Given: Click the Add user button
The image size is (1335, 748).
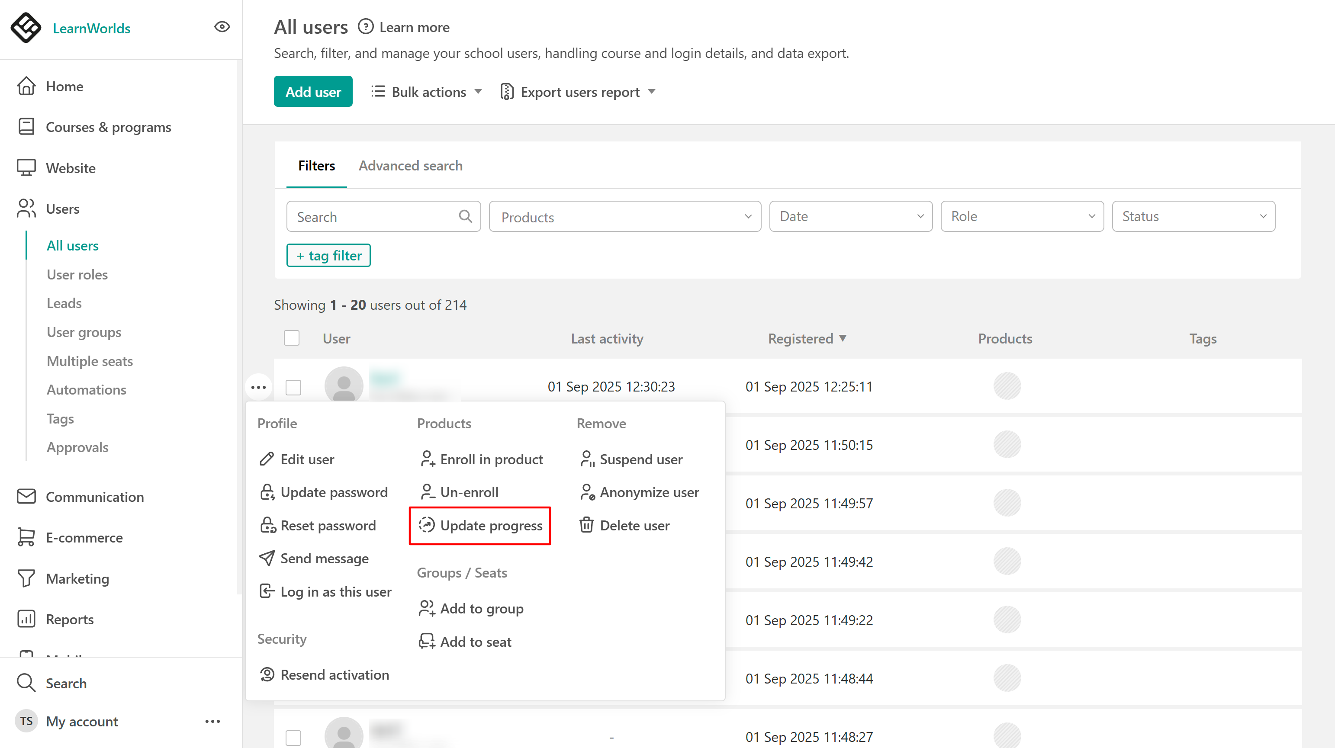Looking at the screenshot, I should pyautogui.click(x=313, y=92).
